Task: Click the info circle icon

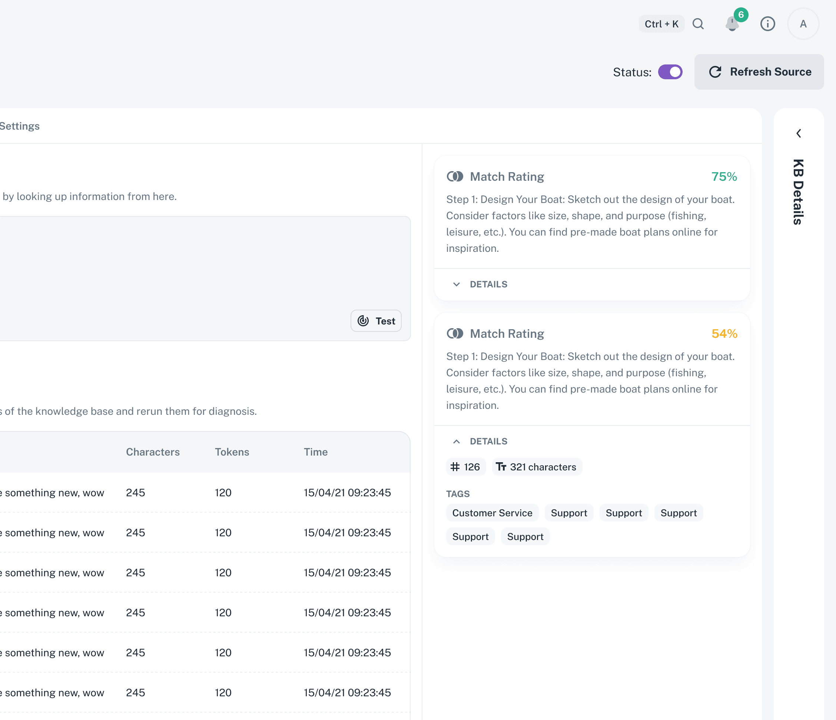Action: (768, 24)
